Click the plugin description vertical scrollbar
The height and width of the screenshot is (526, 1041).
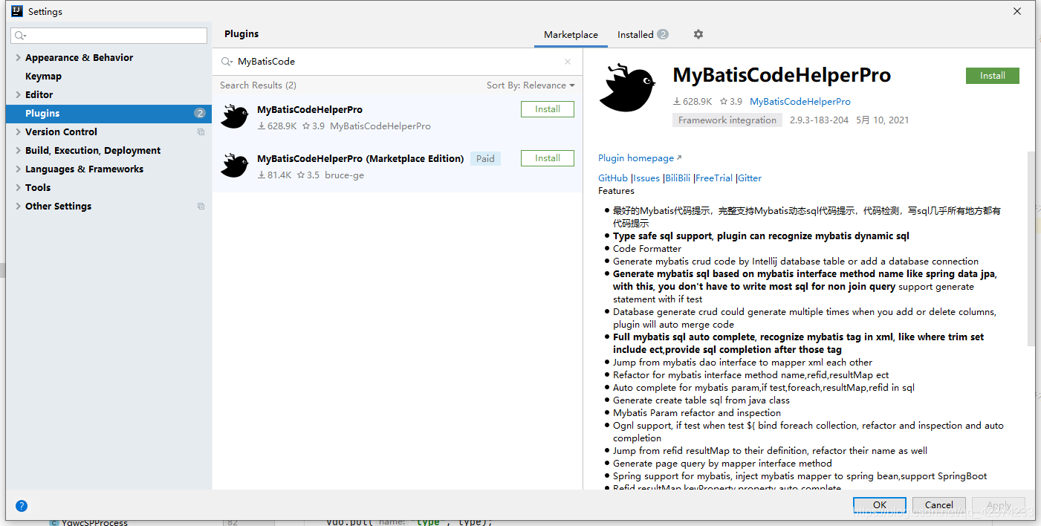1031,249
